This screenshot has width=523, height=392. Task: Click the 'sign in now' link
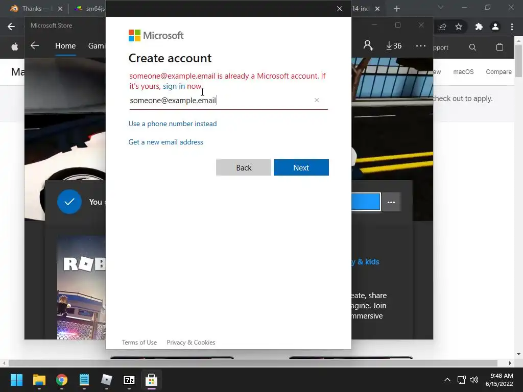[182, 86]
